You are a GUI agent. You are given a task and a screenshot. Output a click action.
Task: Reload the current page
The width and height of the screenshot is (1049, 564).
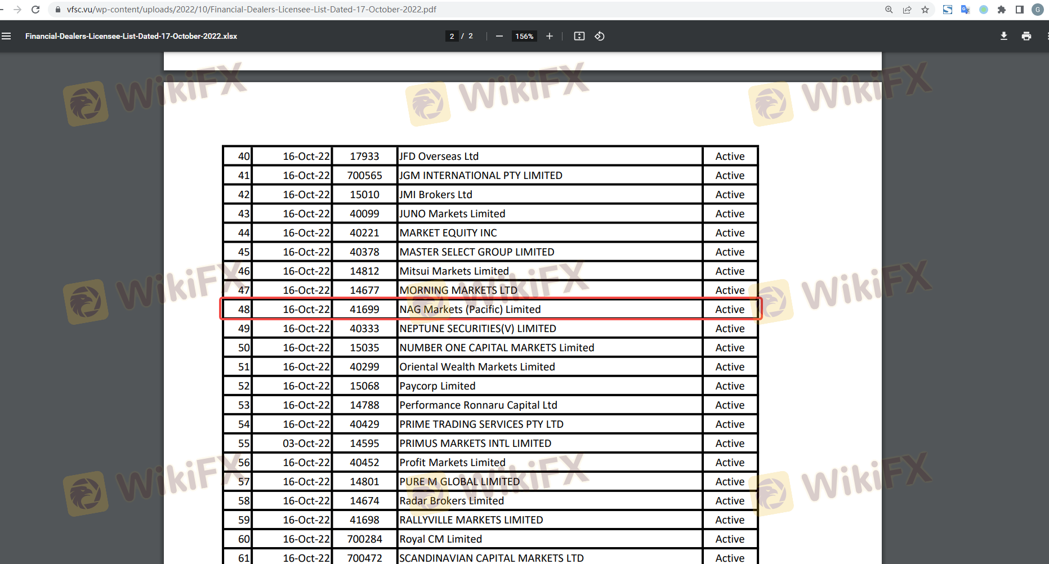point(35,10)
